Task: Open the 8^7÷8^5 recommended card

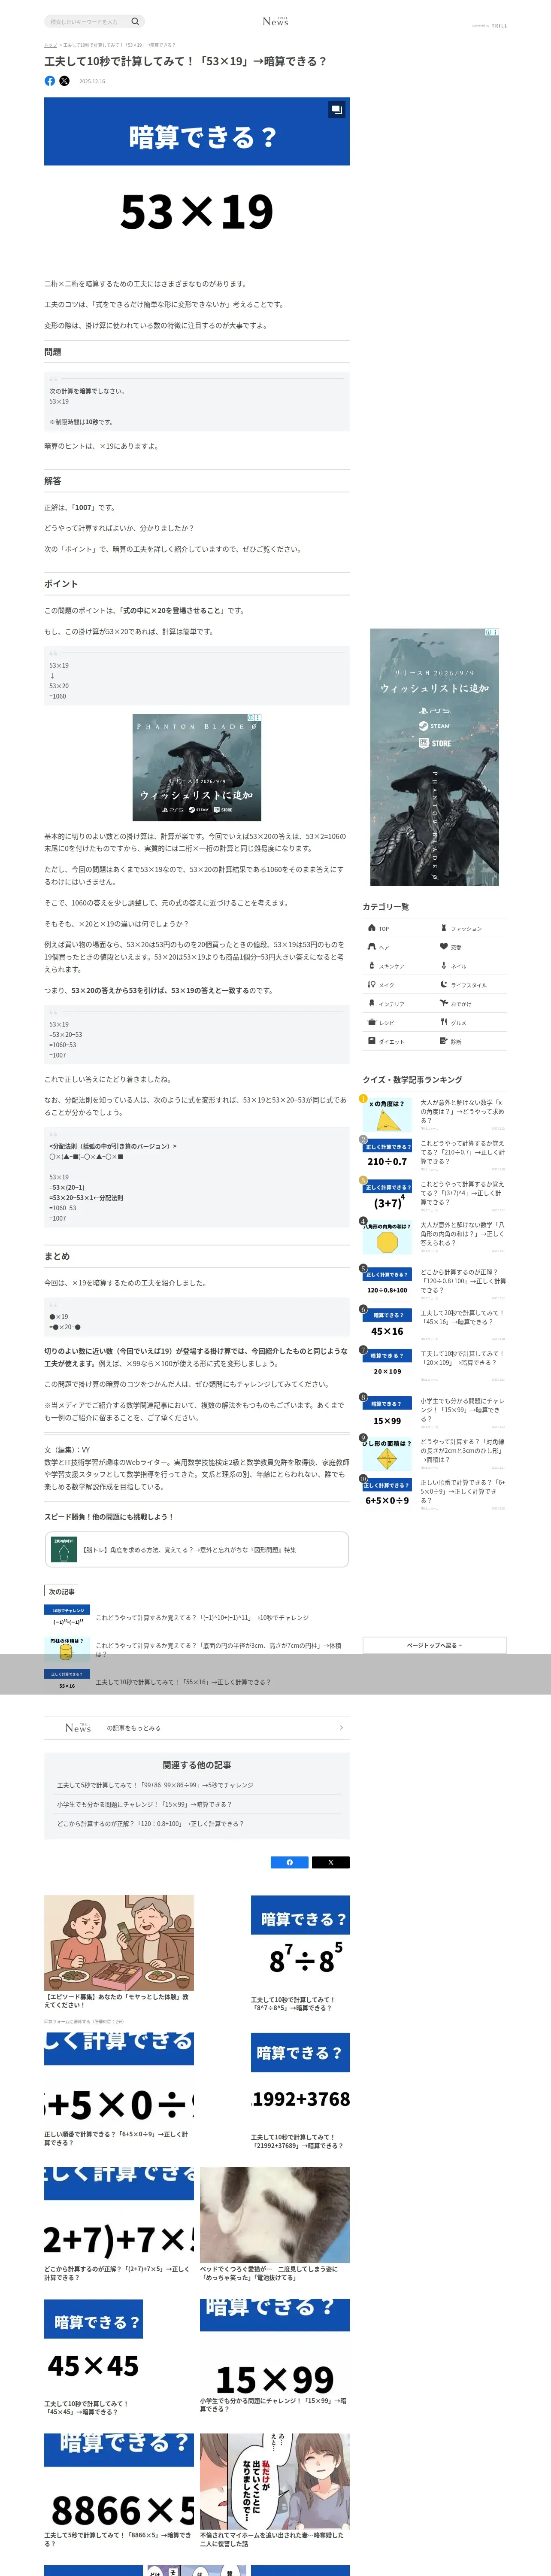Action: tap(300, 1953)
